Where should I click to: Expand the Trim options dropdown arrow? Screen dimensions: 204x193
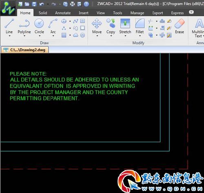[x=157, y=21]
